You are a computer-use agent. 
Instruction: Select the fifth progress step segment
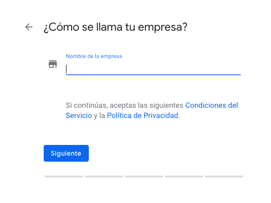pos(224,177)
